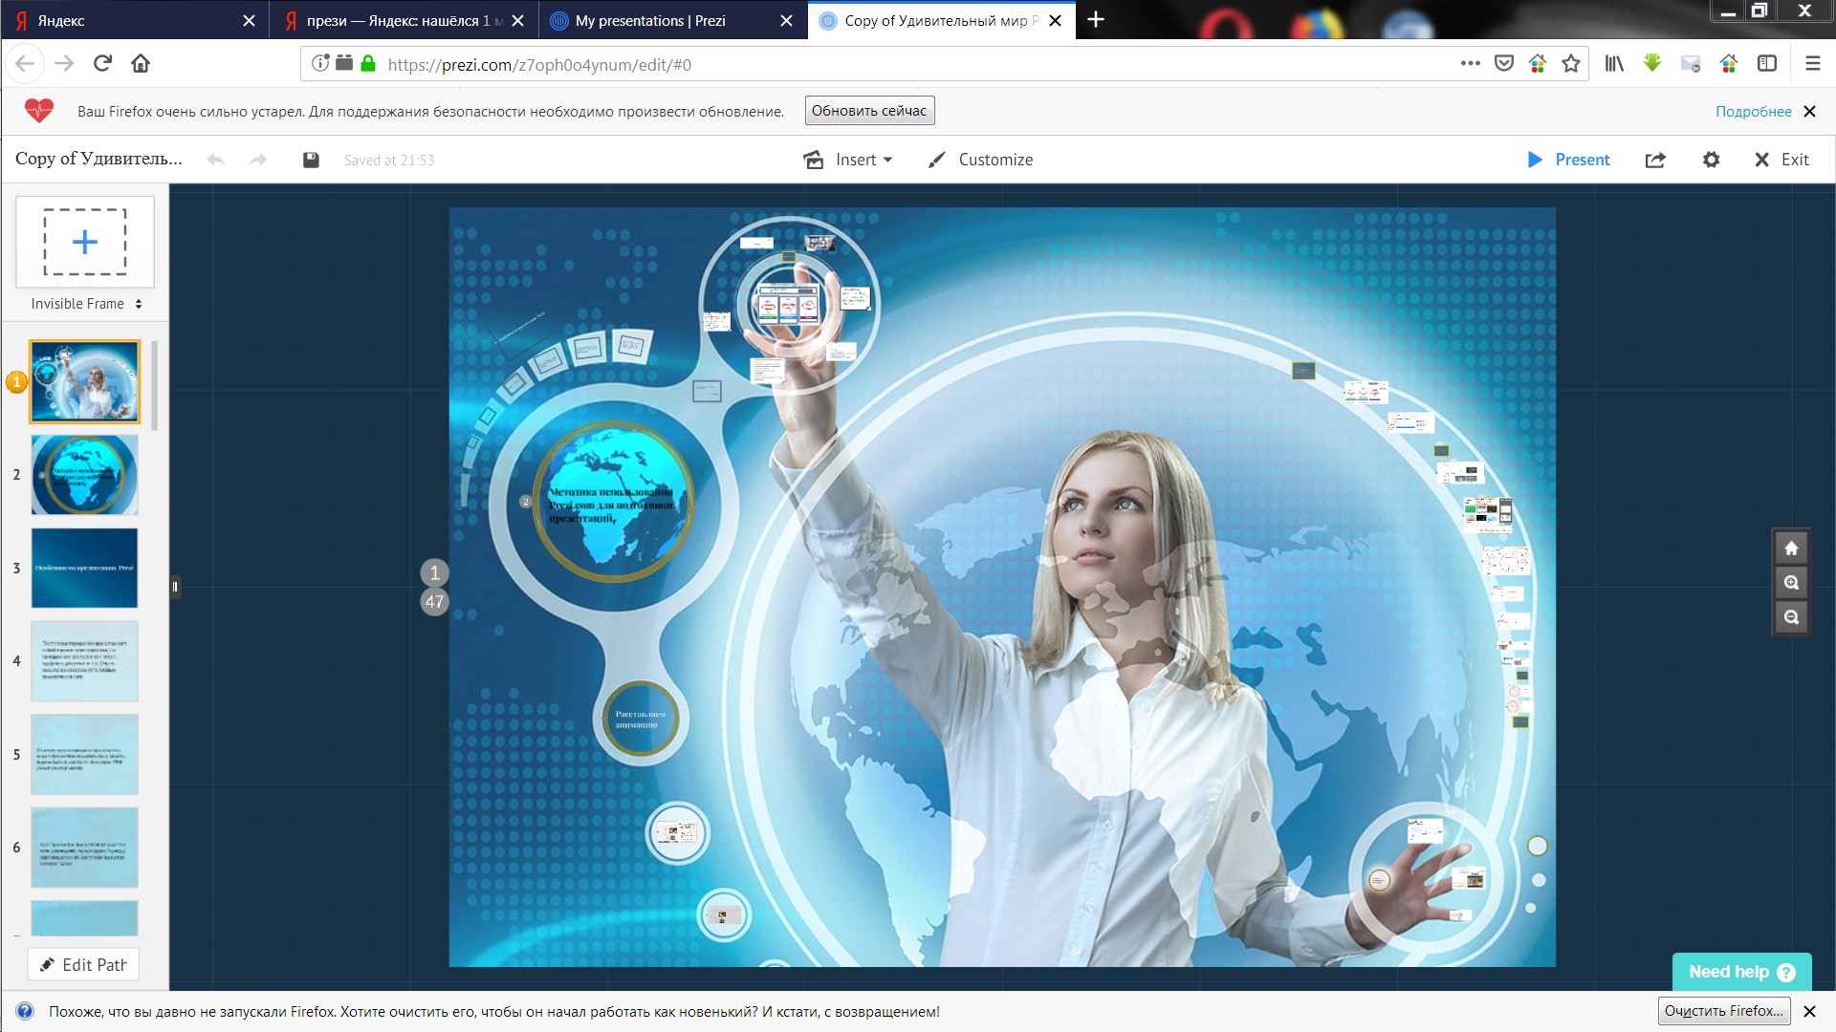Select path step 3 thumbnail
Image resolution: width=1836 pixels, height=1032 pixels.
[x=84, y=568]
